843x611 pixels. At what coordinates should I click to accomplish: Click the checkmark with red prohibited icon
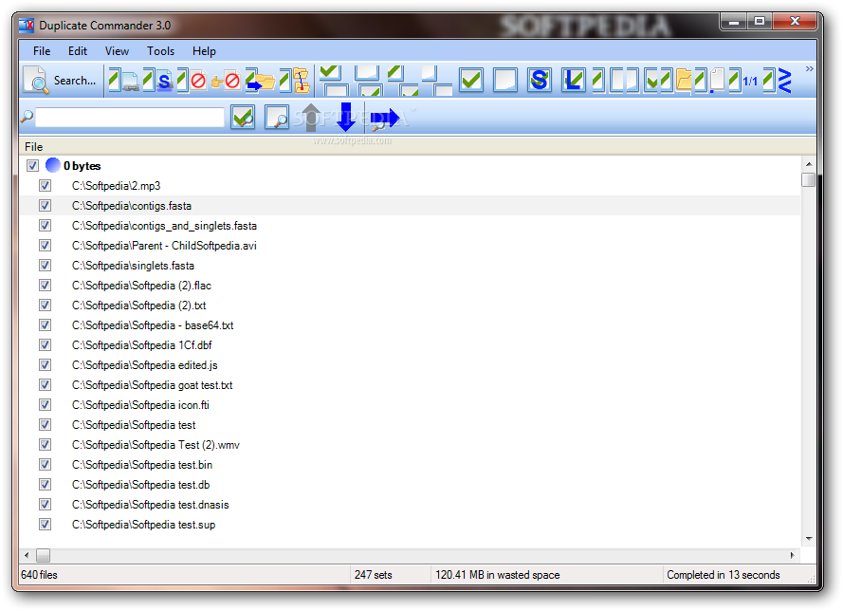192,81
